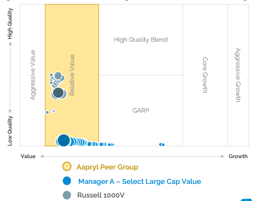
Task: Click the large dark gray benchmark bubble
Action: point(58,93)
